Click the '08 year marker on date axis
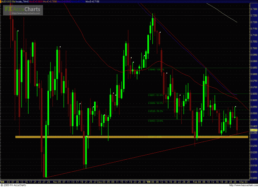The width and height of the screenshot is (258, 187). (2, 182)
